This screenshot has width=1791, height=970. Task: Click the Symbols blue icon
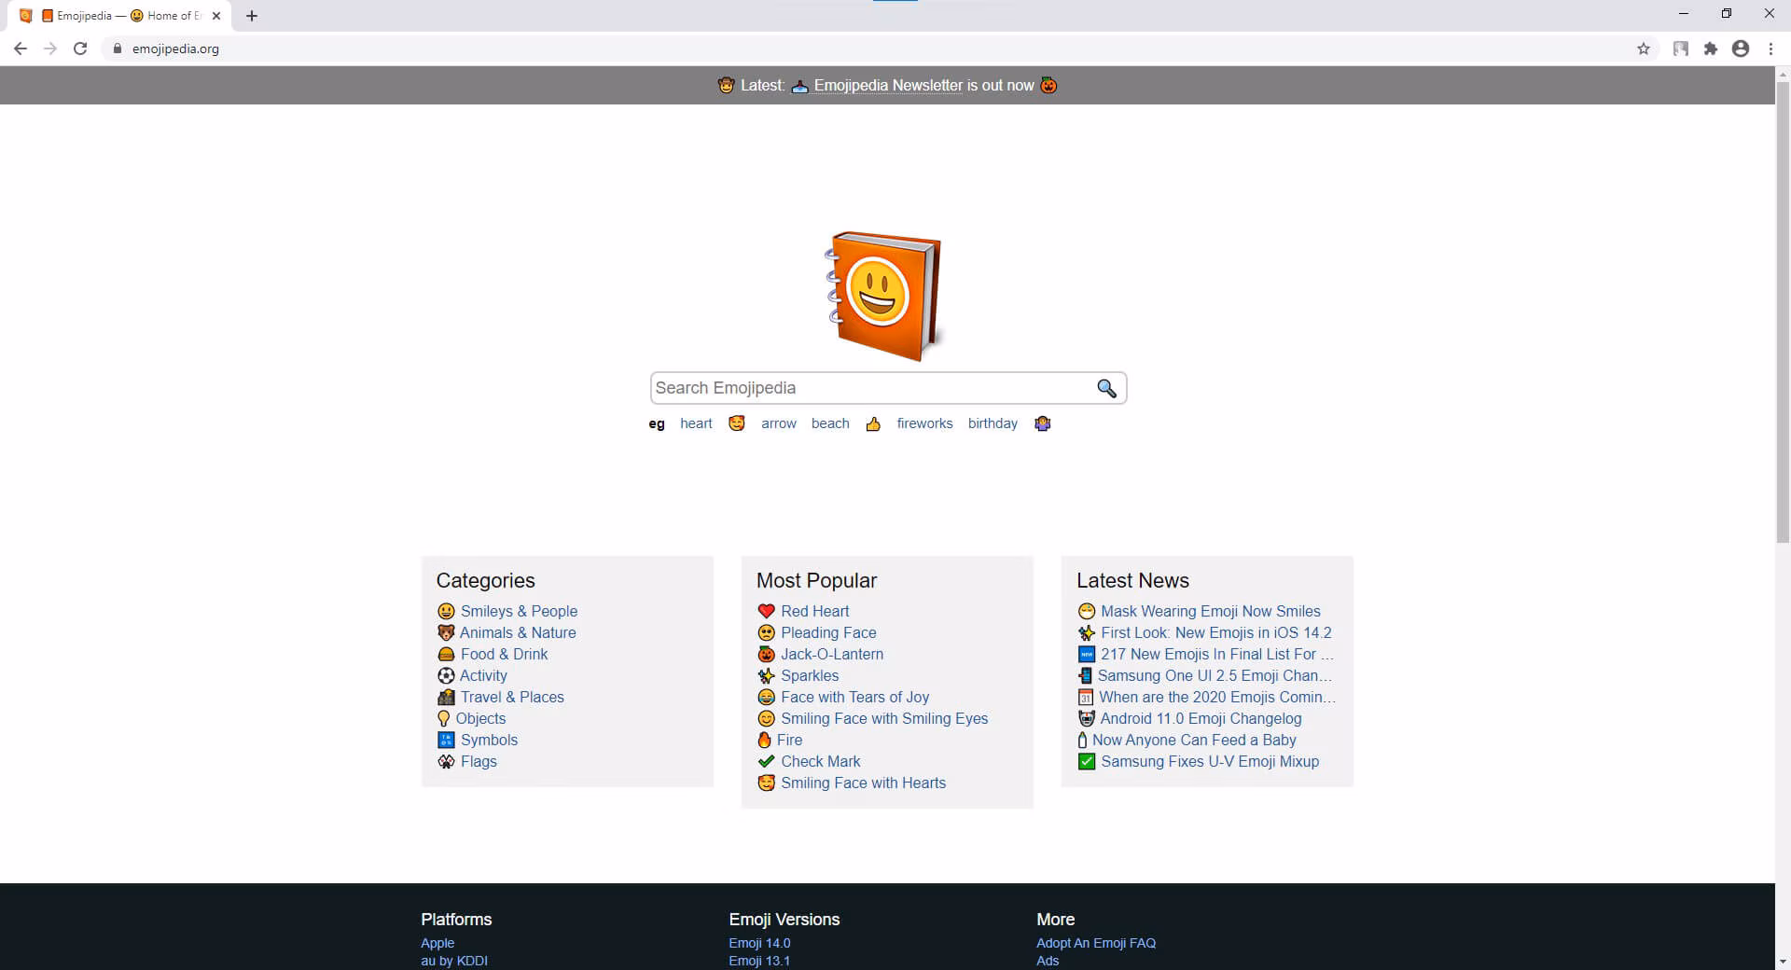tap(446, 741)
